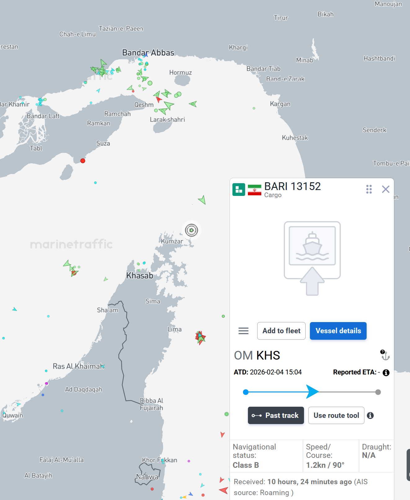Click the Qeshm map label
410x500 pixels.
coord(144,105)
